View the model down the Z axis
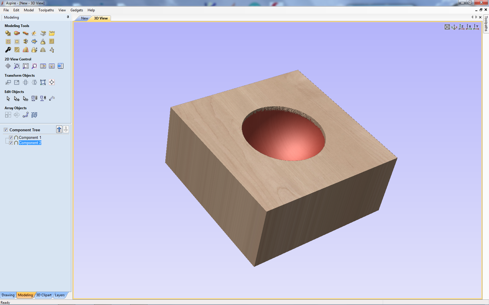This screenshot has height=305, width=489. point(461,27)
